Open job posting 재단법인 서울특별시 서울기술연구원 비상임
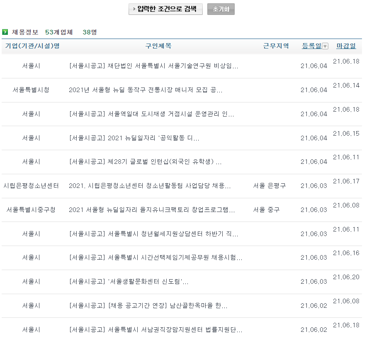 pos(153,66)
